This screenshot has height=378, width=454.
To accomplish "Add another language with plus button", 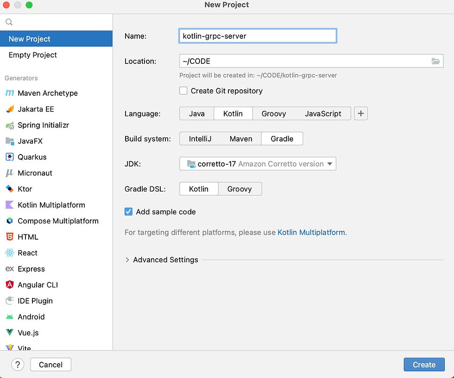I will [361, 113].
